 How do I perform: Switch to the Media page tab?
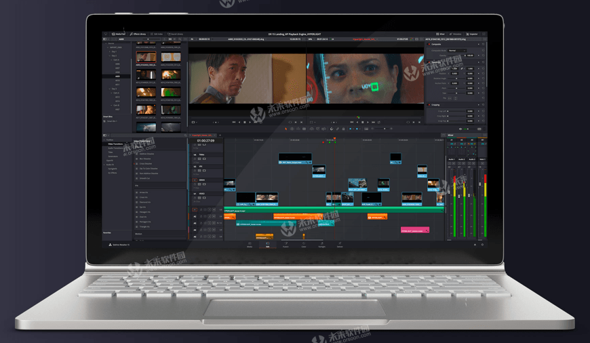(250, 245)
